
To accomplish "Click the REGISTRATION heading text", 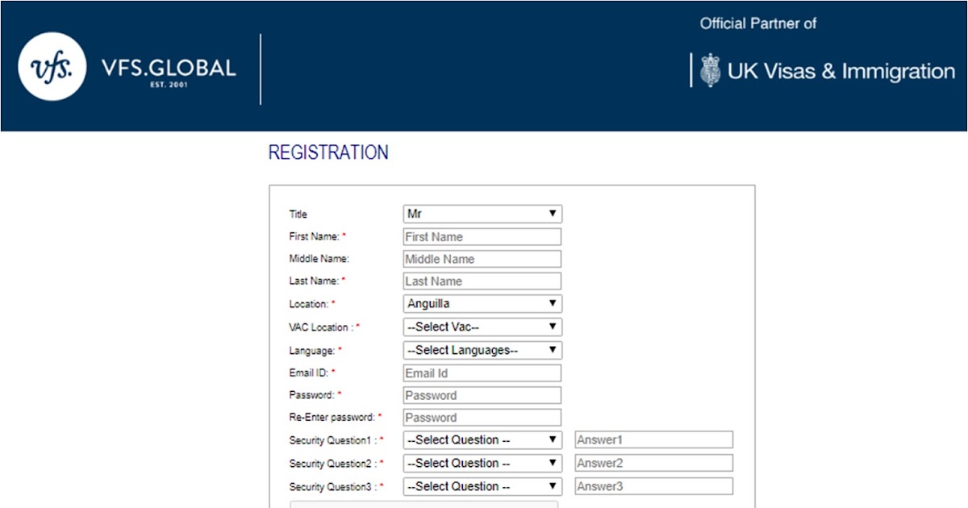I will tap(328, 152).
